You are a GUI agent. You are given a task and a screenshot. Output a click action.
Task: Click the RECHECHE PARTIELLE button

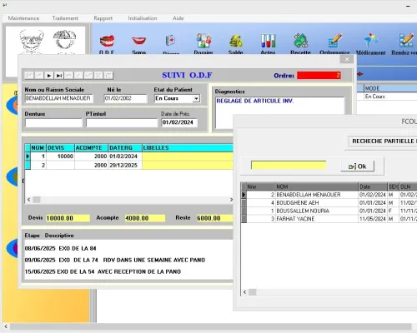pyautogui.click(x=383, y=141)
